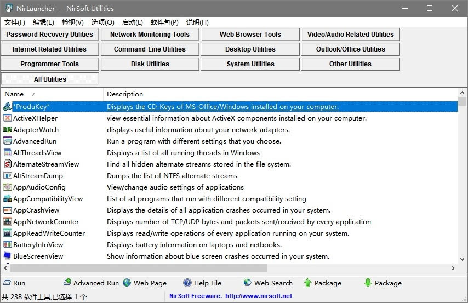
Task: Click the AdvancedRun list icon
Action: (x=8, y=141)
